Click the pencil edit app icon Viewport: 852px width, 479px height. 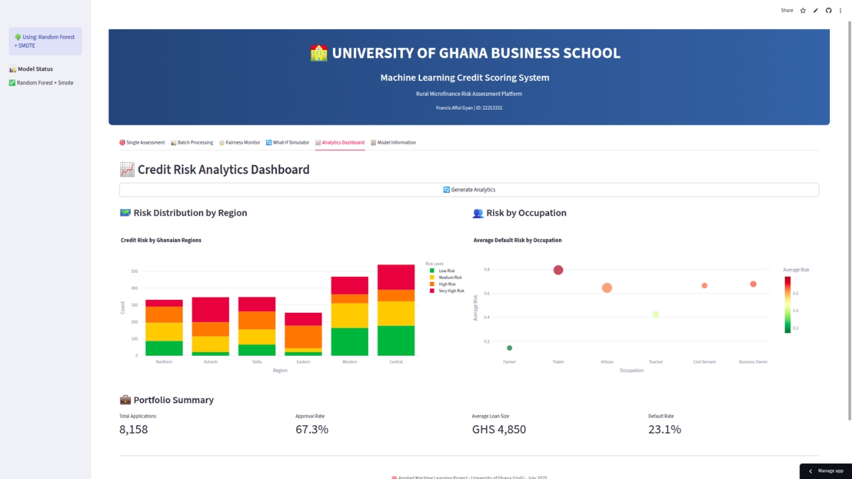pyautogui.click(x=815, y=11)
